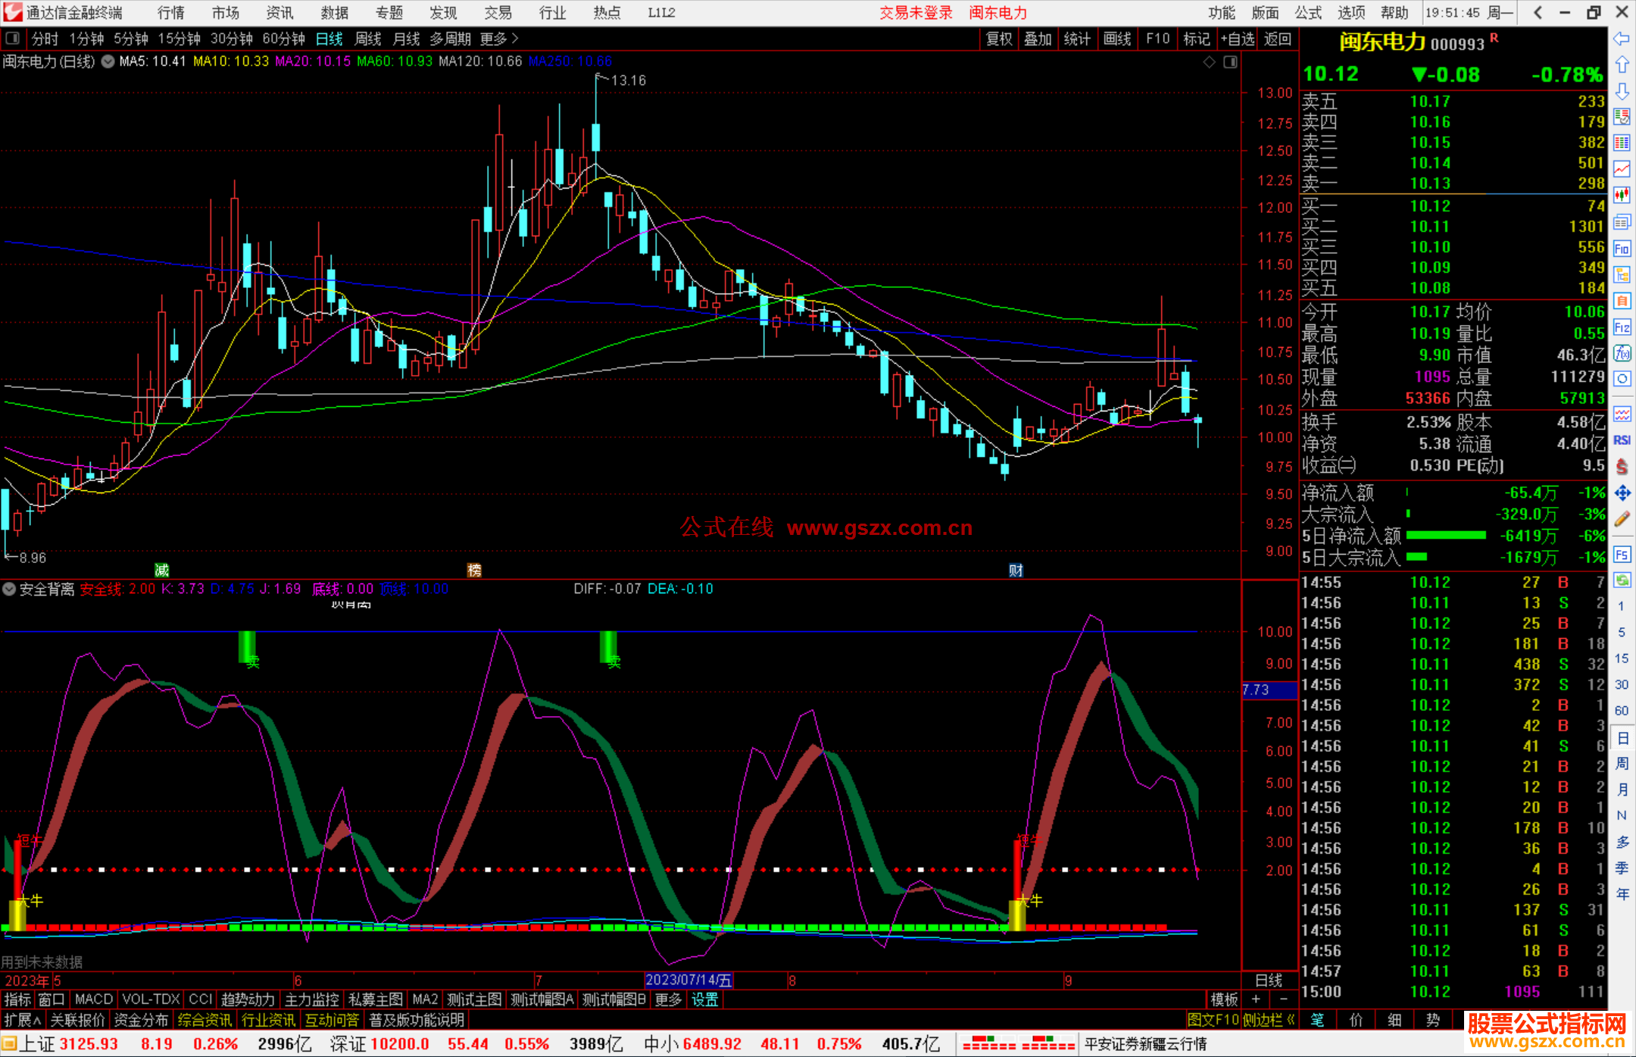The width and height of the screenshot is (1636, 1057).
Task: Open the 行情 menu
Action: coord(171,13)
